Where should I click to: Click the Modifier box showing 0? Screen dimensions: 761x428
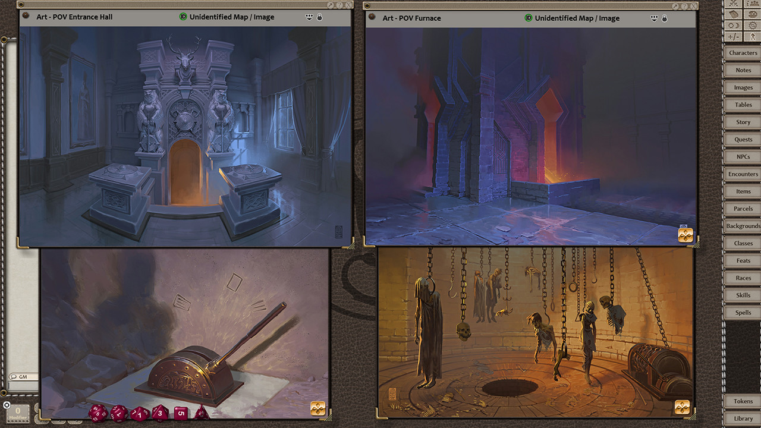coord(18,413)
